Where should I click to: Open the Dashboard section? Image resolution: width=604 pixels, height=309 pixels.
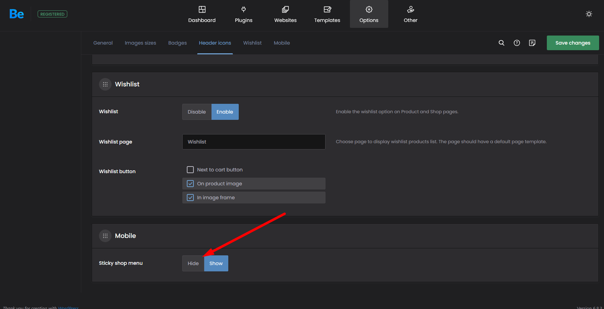(202, 14)
